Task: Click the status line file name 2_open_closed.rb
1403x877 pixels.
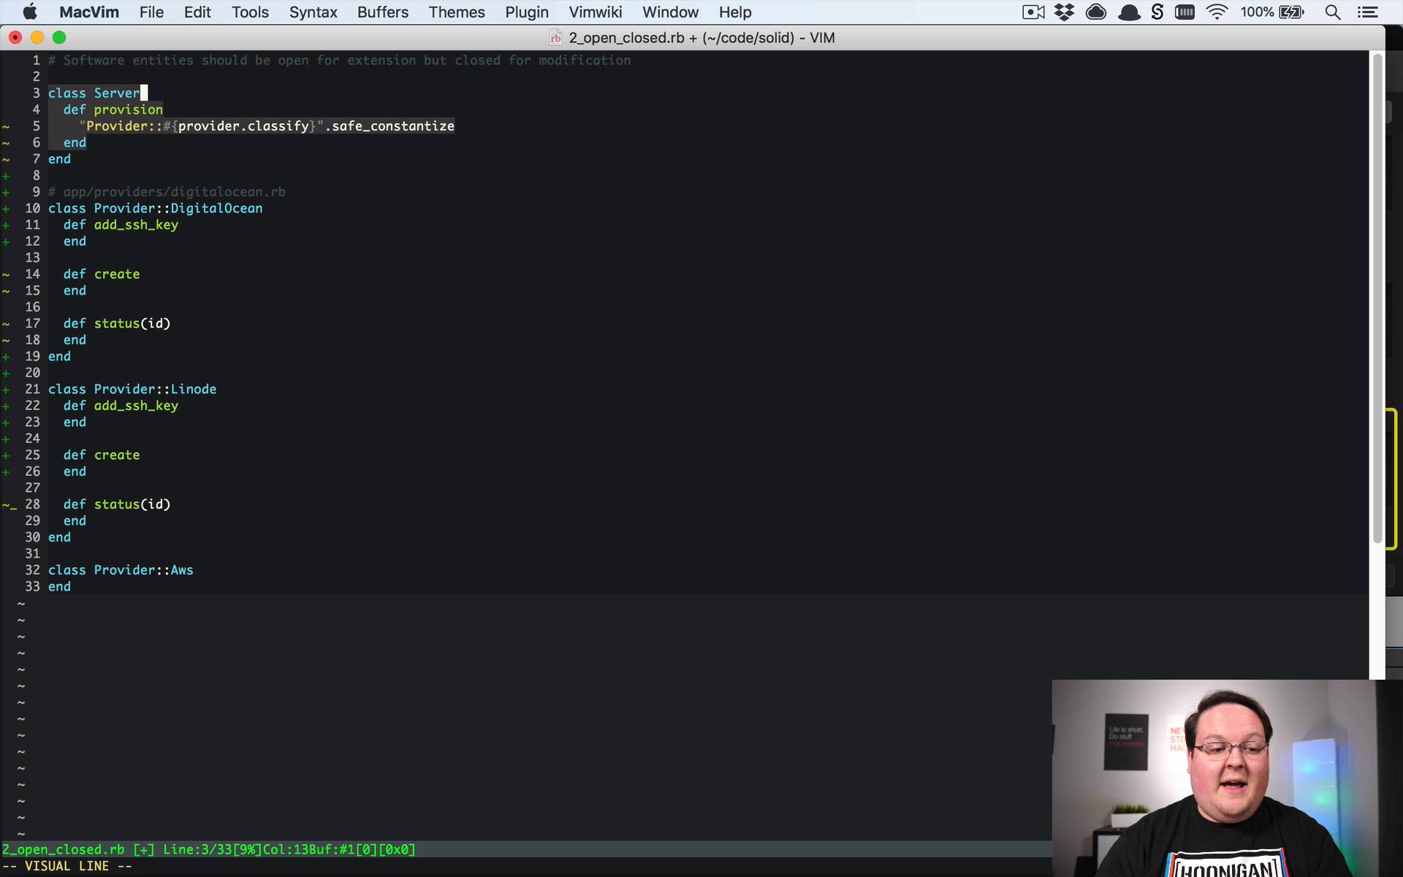Action: pos(63,849)
